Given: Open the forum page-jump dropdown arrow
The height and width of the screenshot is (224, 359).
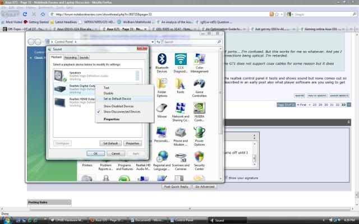Looking at the screenshot, I should [x=349, y=105].
